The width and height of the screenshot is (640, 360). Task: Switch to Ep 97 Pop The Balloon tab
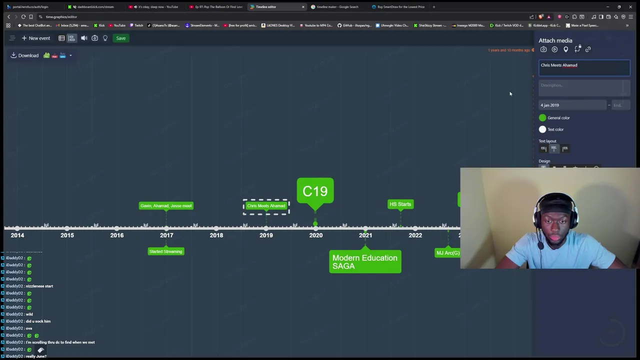coord(216,7)
